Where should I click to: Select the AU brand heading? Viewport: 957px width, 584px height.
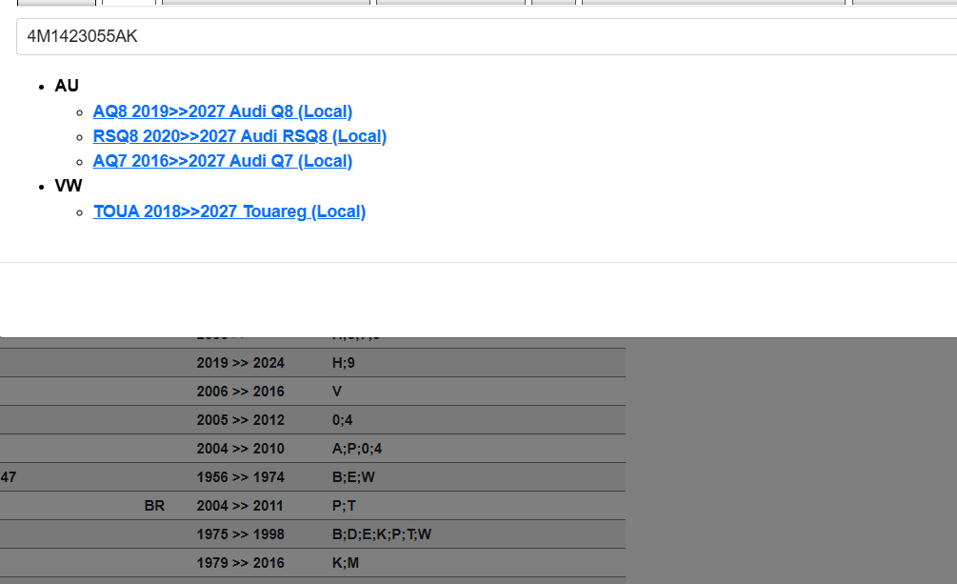tap(67, 86)
